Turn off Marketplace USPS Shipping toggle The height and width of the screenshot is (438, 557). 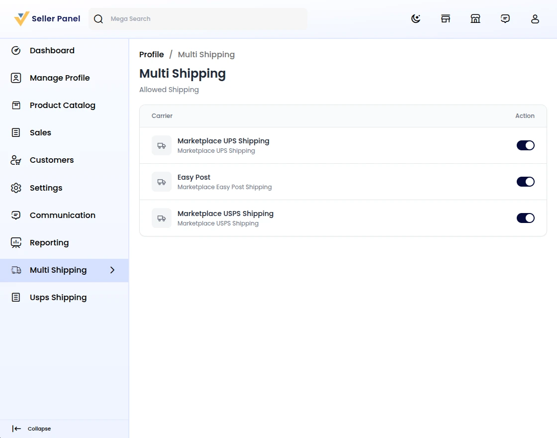click(x=525, y=218)
